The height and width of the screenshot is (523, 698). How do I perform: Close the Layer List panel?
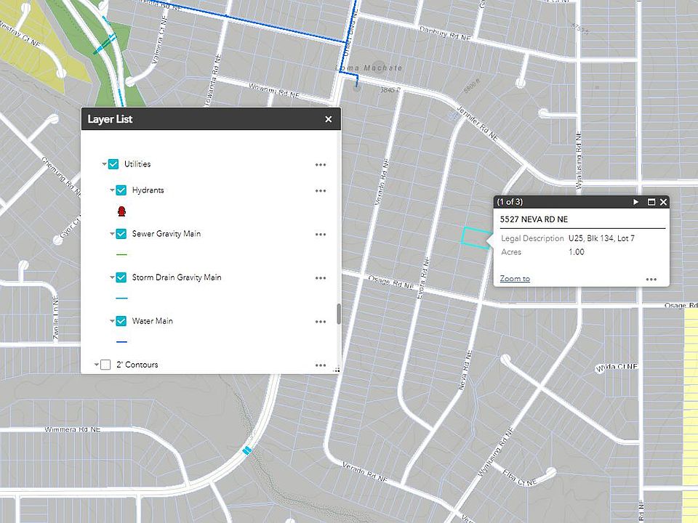pyautogui.click(x=329, y=119)
